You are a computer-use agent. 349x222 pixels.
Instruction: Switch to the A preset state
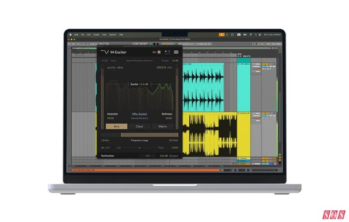(x=165, y=51)
